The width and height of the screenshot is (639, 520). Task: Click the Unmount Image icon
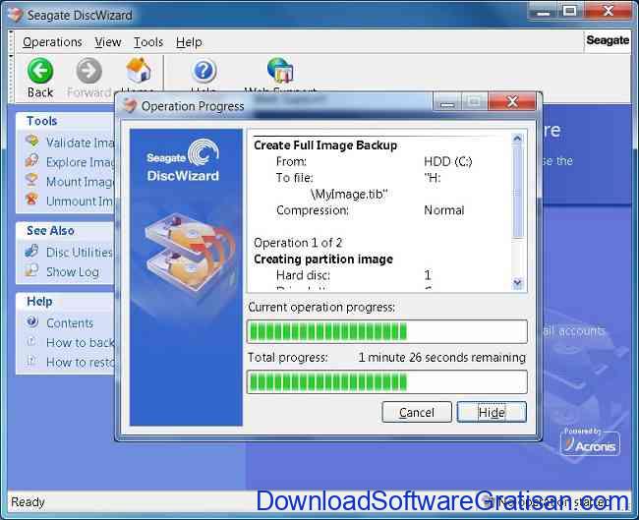(31, 200)
